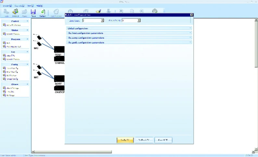258x157 pixels.
Task: Click the highlighted yellow button in the dialog
Action: point(125,140)
